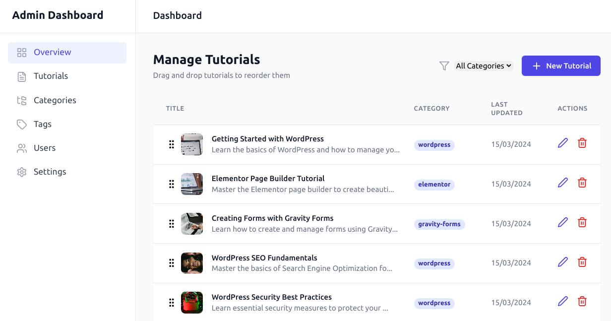This screenshot has width=611, height=321.
Task: Open Settings from the sidebar
Action: [x=50, y=172]
